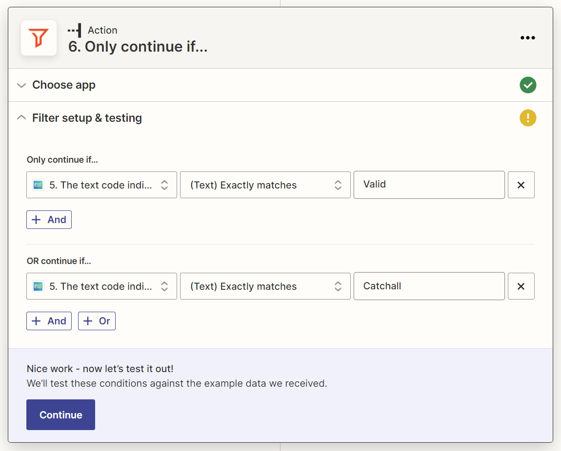Image resolution: width=561 pixels, height=451 pixels.
Task: Click the yellow warning icon on Filter setup
Action: coord(528,118)
